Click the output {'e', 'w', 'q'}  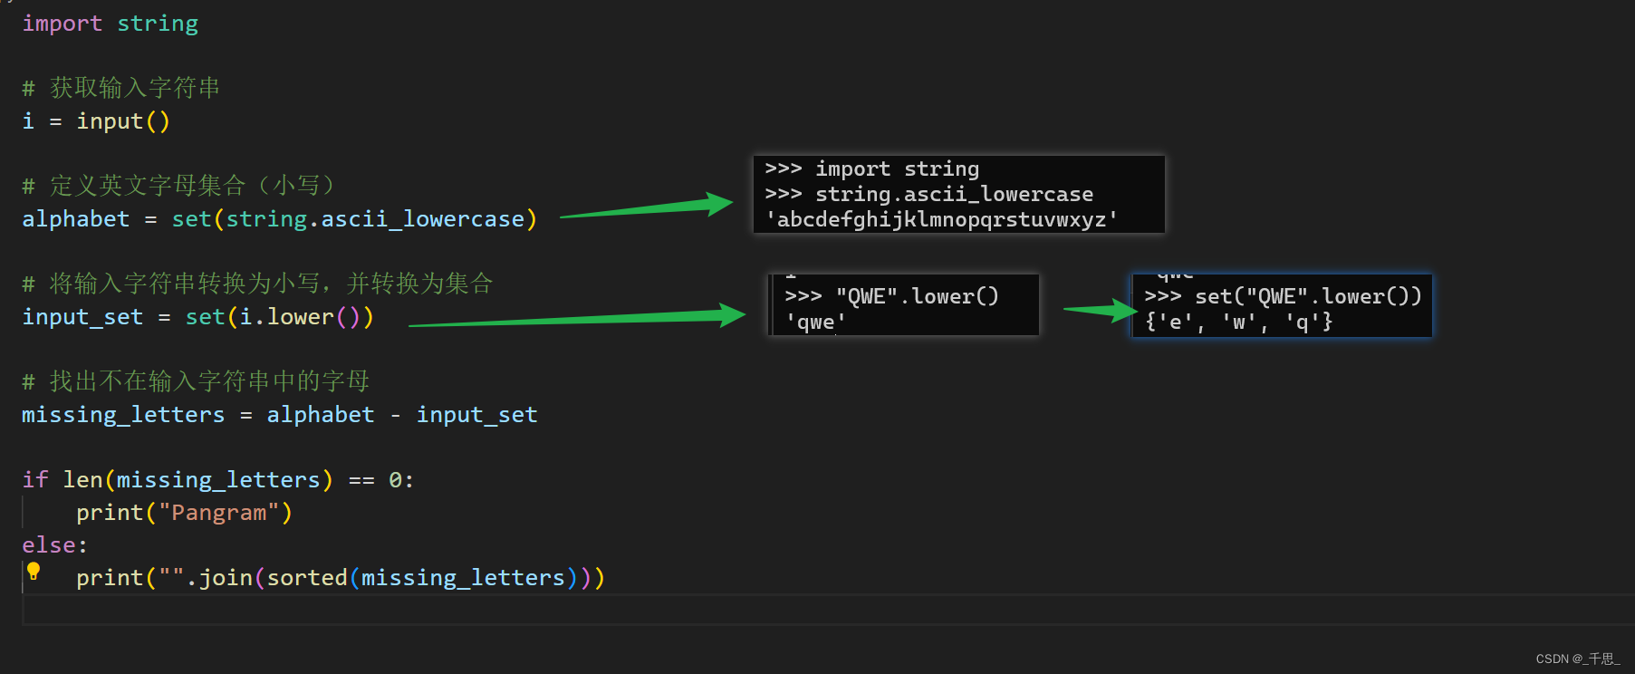point(1238,323)
